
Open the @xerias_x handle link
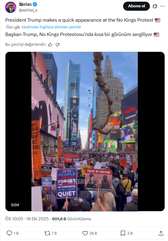pyautogui.click(x=28, y=10)
